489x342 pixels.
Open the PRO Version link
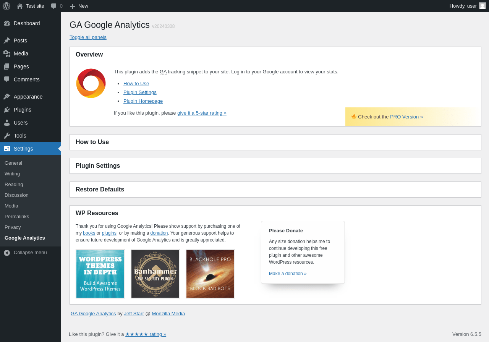tap(406, 117)
